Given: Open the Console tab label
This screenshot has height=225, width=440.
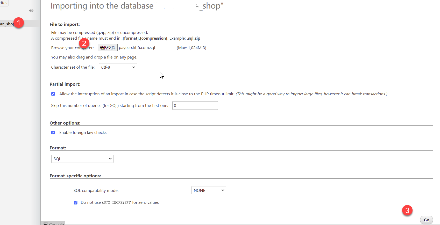Looking at the screenshot, I should 56,224.
